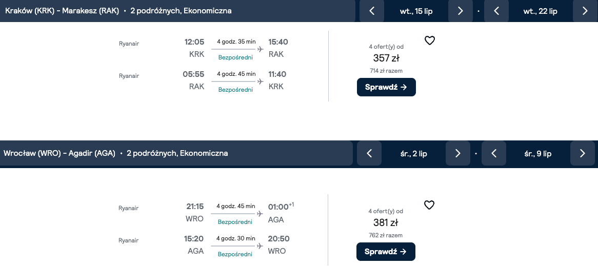Go to the day before wt., 15 lip
This screenshot has width=598, height=266.
(x=372, y=11)
